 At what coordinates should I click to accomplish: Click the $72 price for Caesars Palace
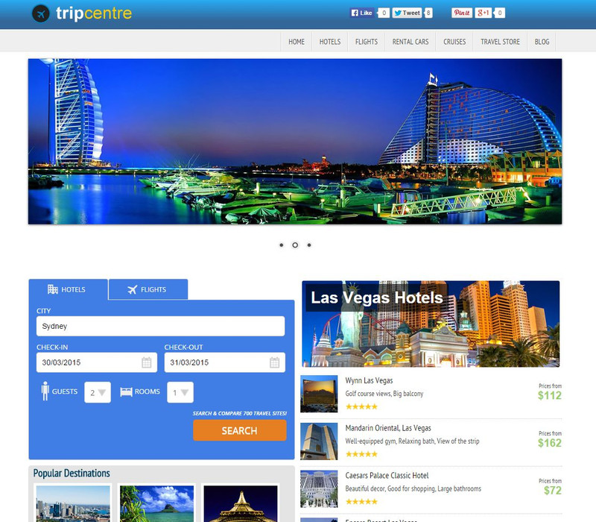click(x=553, y=491)
